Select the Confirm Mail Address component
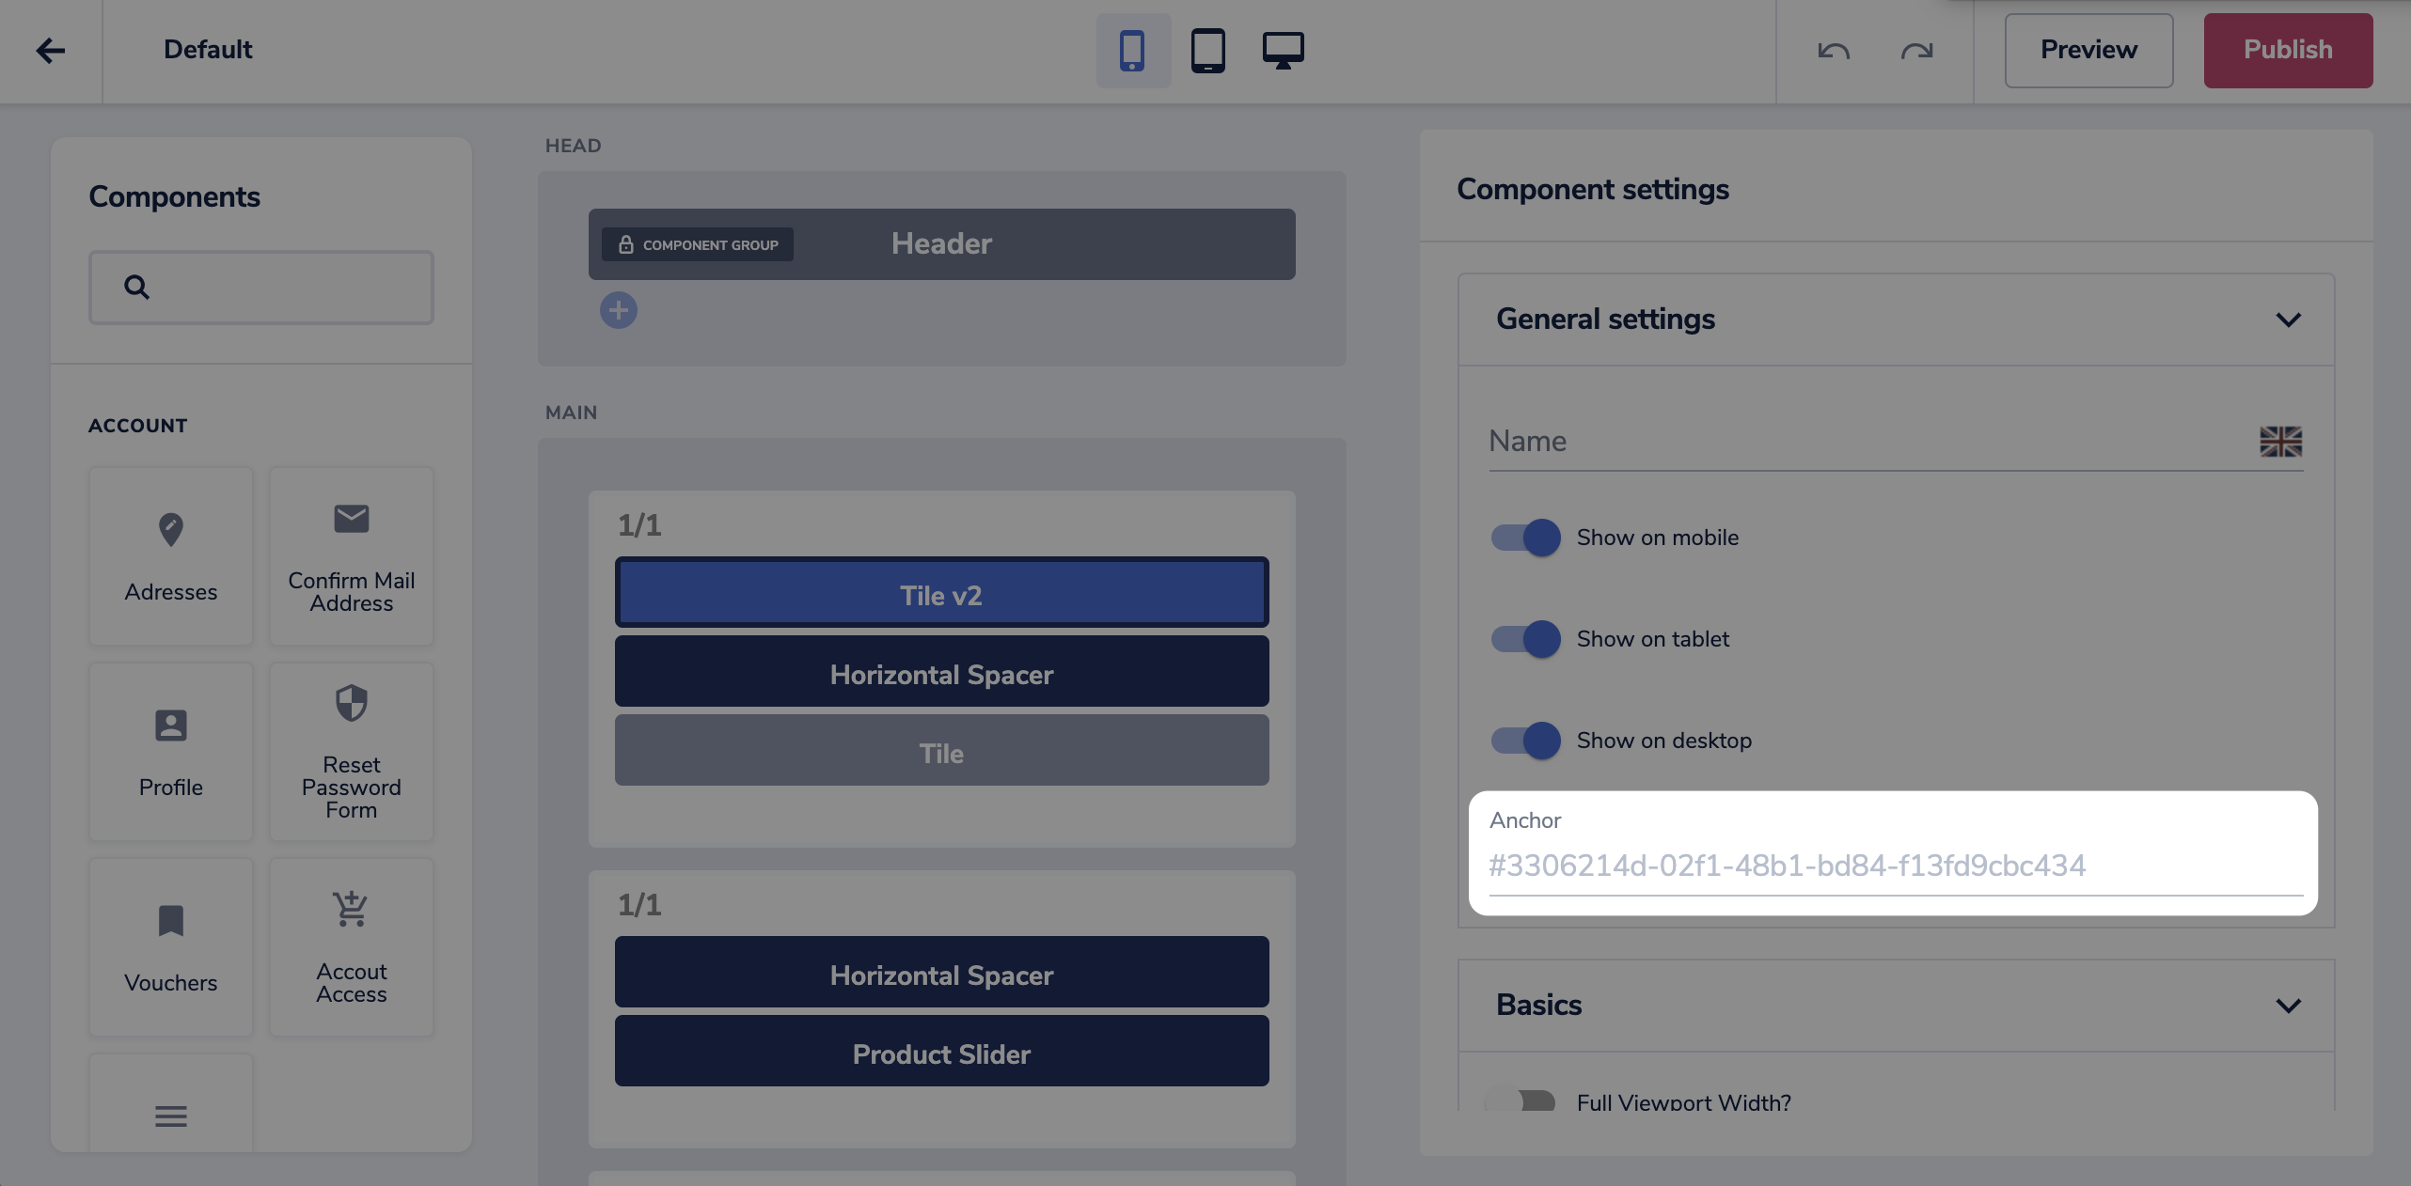 pos(352,556)
